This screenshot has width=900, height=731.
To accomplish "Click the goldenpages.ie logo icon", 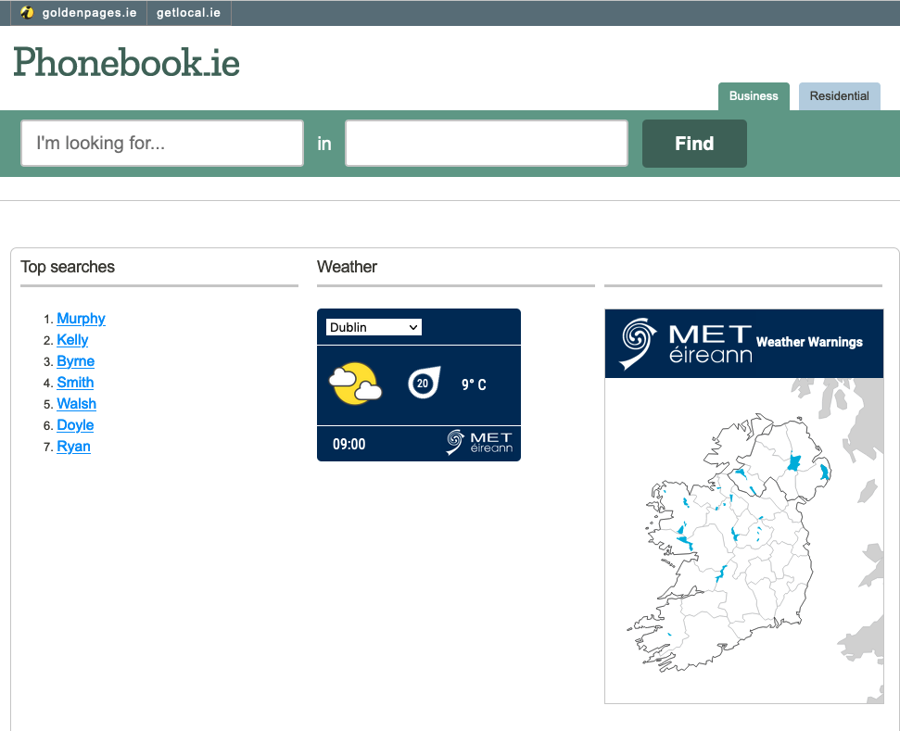I will [28, 13].
